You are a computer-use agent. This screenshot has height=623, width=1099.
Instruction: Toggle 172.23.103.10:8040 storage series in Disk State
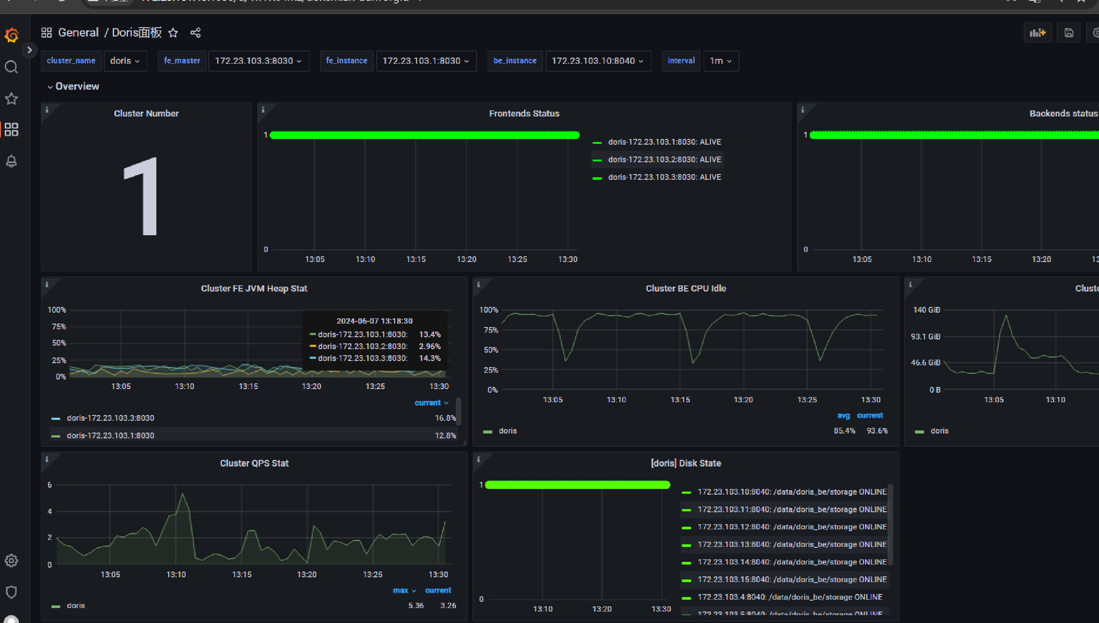pos(792,492)
